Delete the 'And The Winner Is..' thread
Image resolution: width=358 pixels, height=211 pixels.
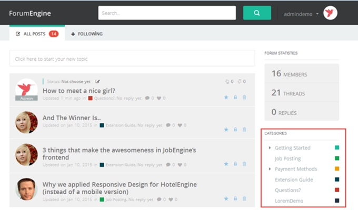[244, 129]
